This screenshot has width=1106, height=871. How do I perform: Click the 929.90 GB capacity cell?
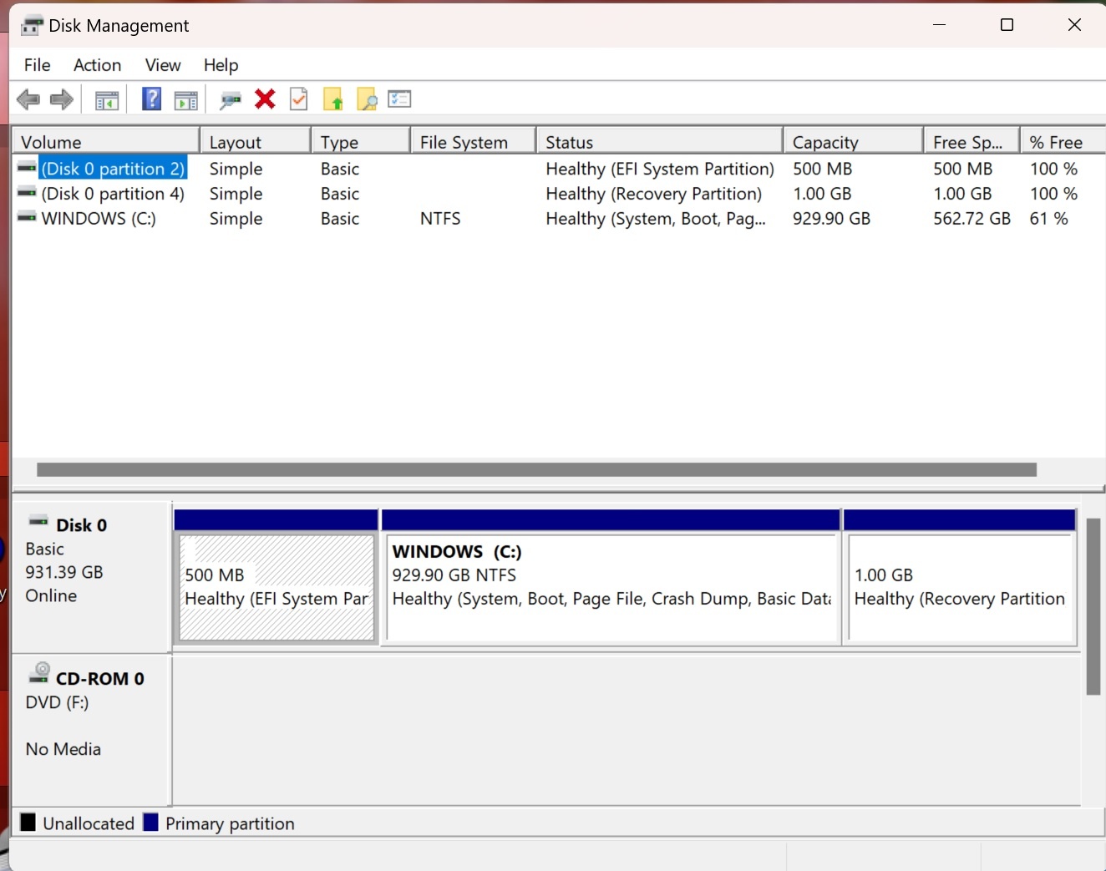831,218
